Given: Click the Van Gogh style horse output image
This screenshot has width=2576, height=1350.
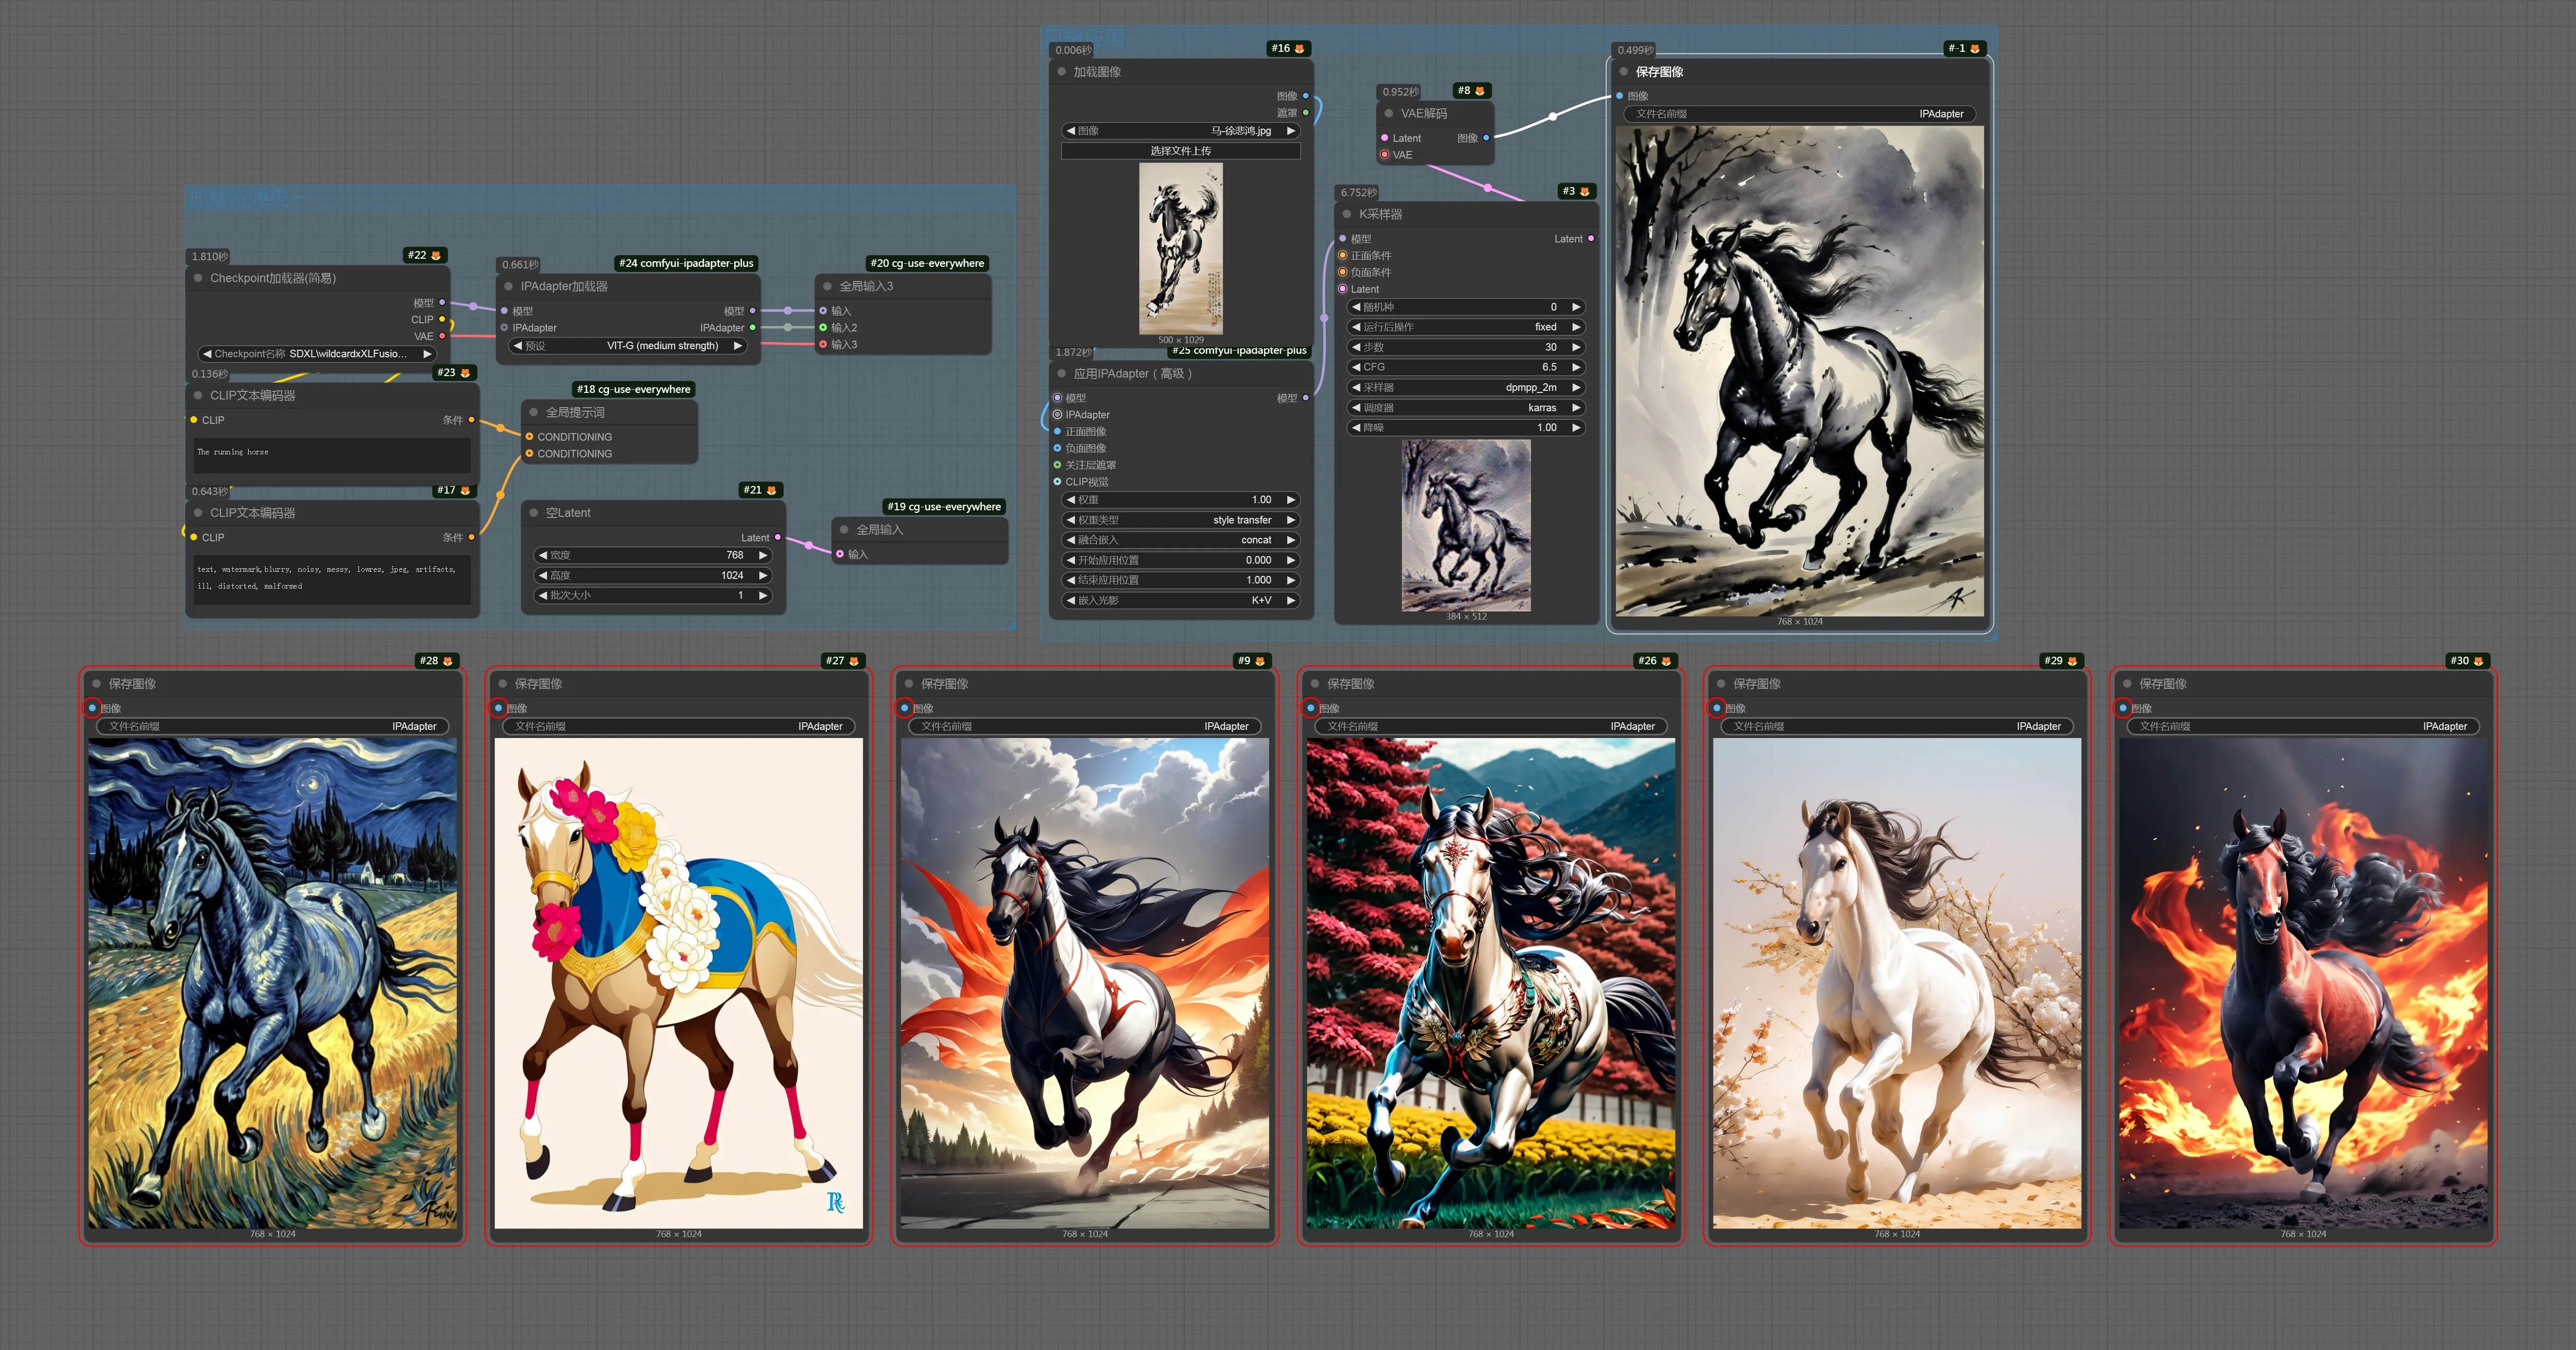Looking at the screenshot, I should tap(273, 983).
